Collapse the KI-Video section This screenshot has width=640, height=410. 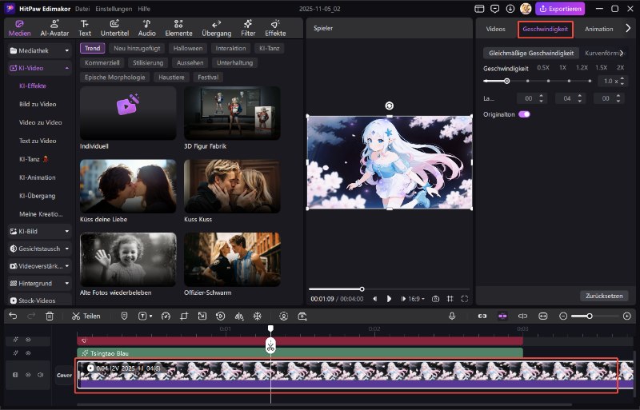(x=39, y=68)
